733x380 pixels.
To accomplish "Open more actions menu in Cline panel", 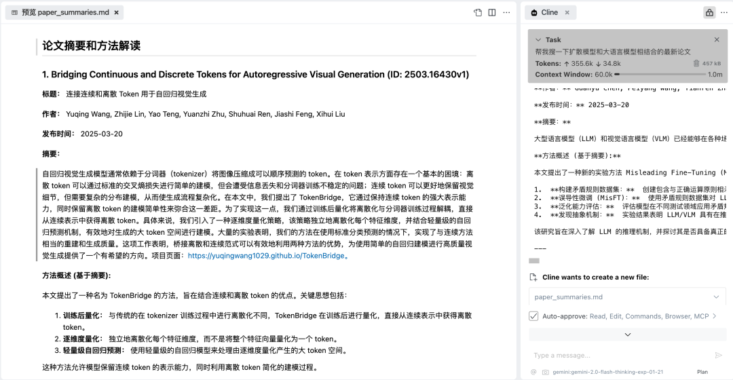I will (724, 13).
